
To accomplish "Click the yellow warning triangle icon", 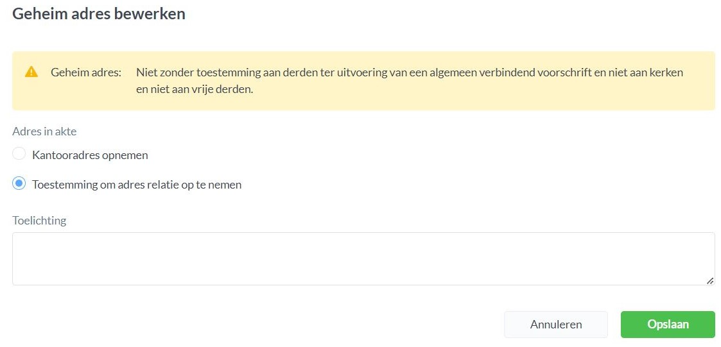I will pyautogui.click(x=31, y=72).
